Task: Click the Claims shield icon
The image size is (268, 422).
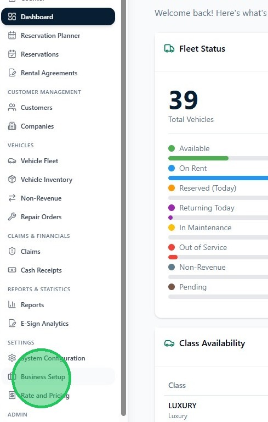Action: pos(12,251)
